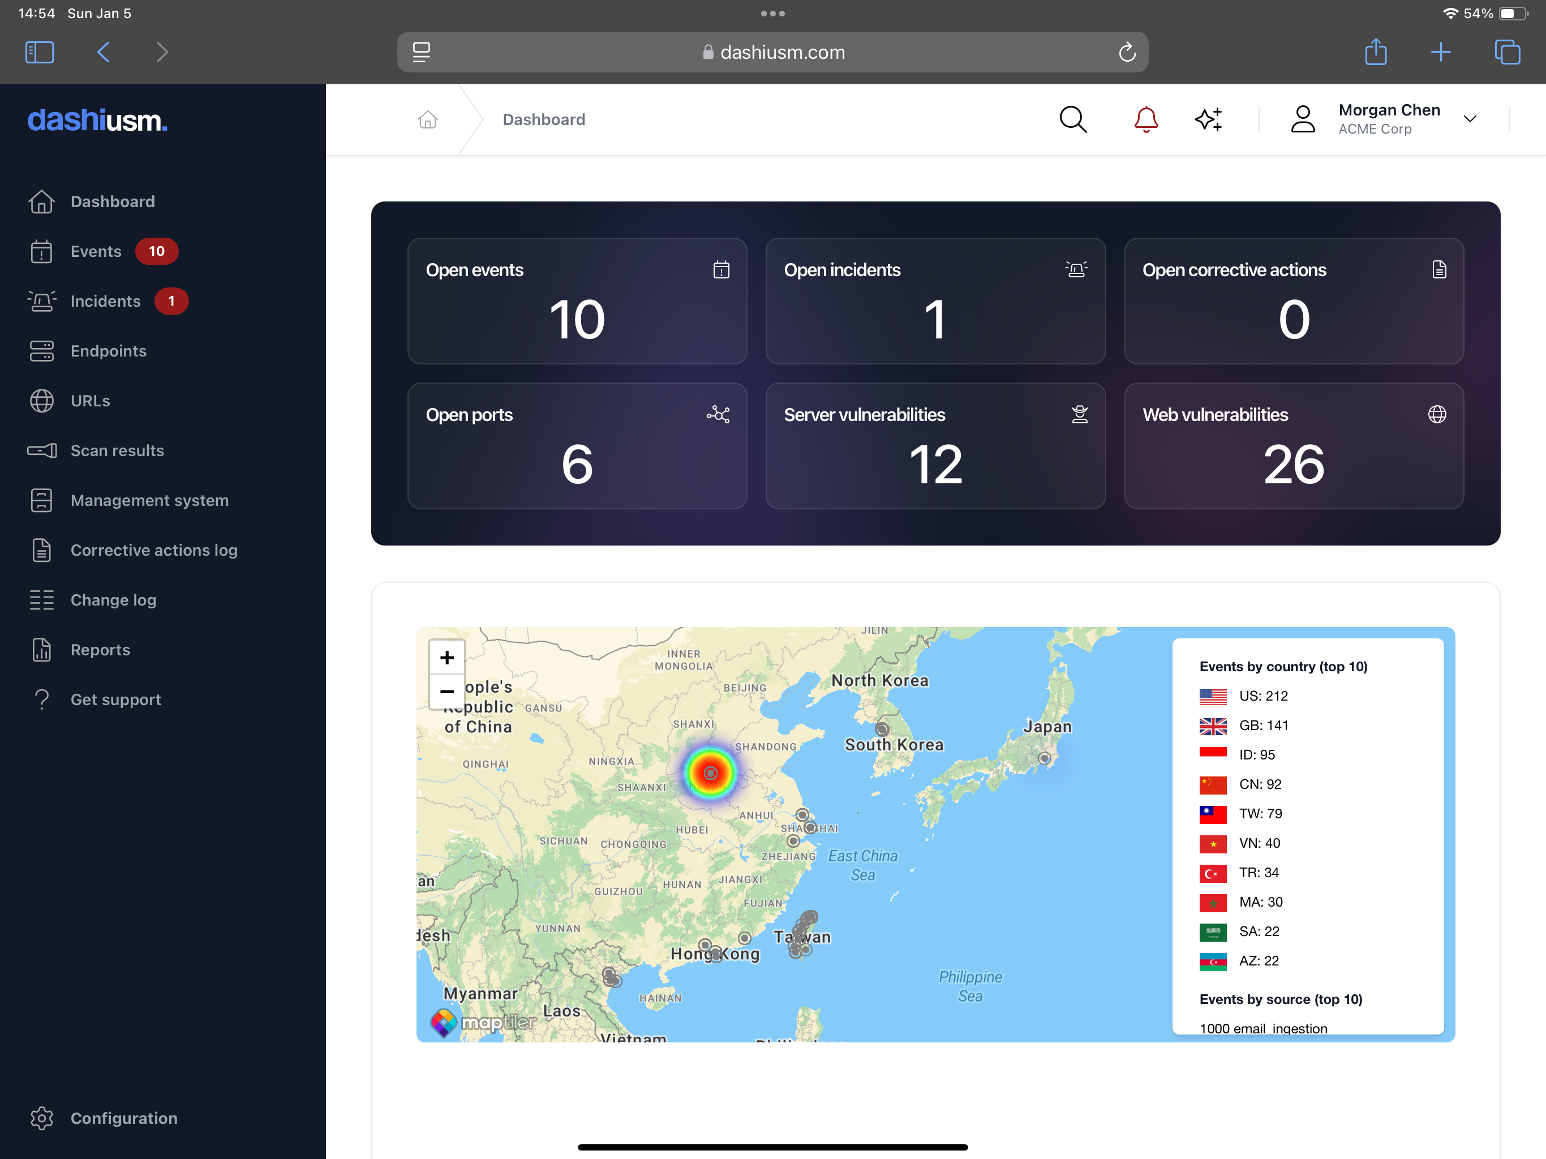Click the Dashboard home breadcrumb
This screenshot has height=1159, width=1546.
(x=427, y=118)
